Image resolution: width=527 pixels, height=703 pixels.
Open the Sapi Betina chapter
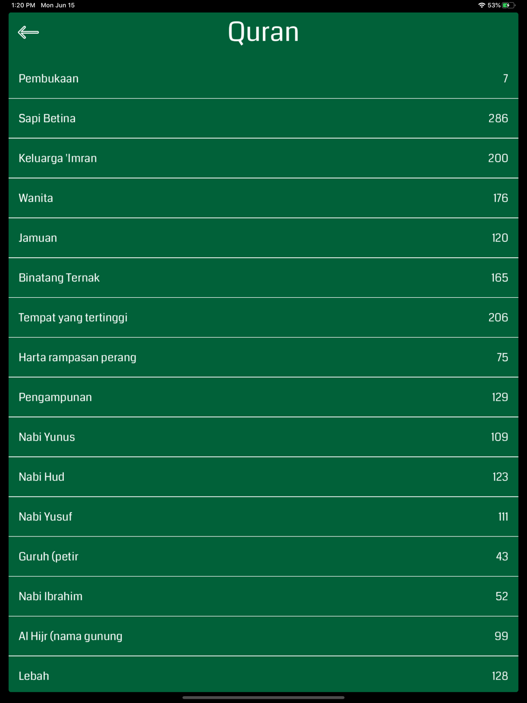click(x=263, y=119)
